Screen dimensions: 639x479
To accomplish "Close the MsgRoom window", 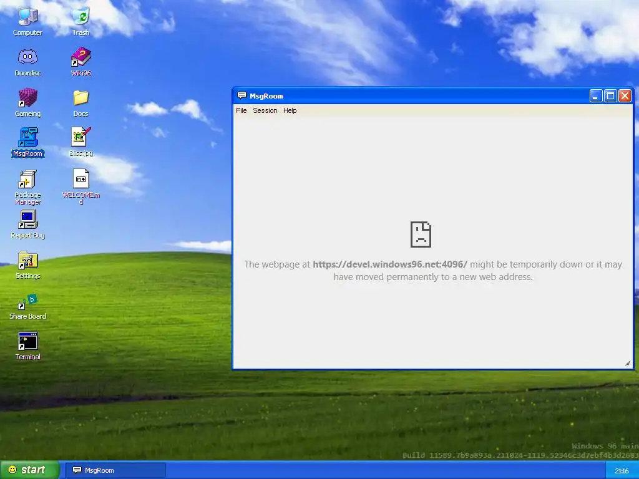I will point(625,96).
